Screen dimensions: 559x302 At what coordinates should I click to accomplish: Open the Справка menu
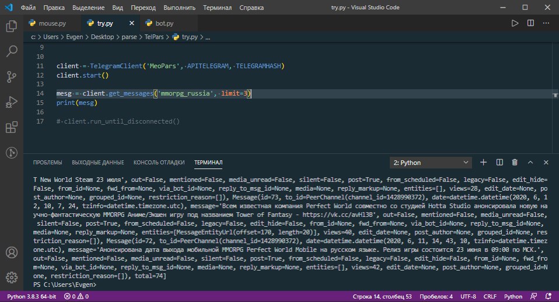coord(251,8)
